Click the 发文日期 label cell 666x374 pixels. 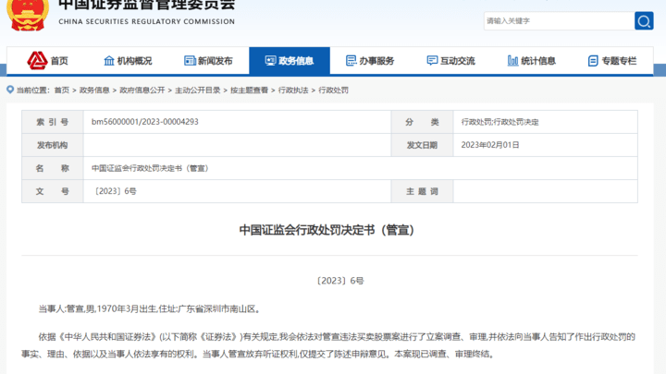point(422,145)
